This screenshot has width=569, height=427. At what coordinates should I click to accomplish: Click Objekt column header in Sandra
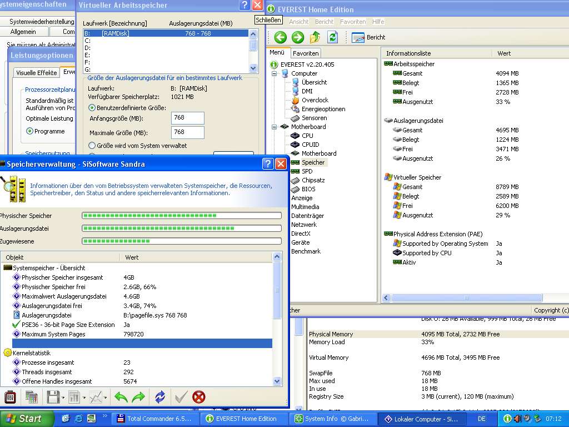pos(60,257)
